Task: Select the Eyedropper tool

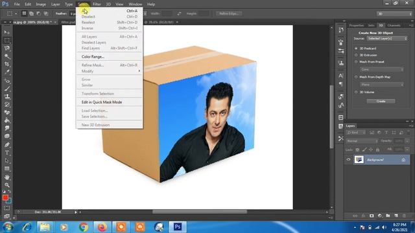Action: [x=7, y=72]
